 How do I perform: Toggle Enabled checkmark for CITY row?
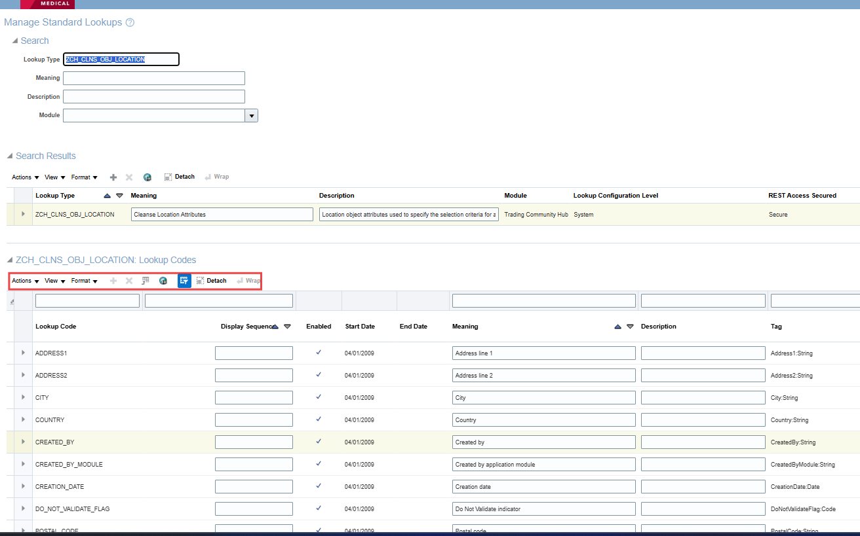point(319,397)
